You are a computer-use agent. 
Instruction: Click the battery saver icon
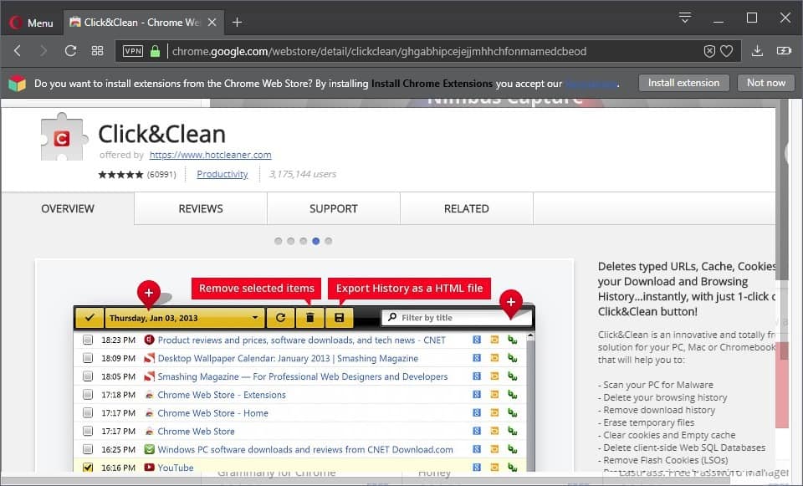(784, 51)
